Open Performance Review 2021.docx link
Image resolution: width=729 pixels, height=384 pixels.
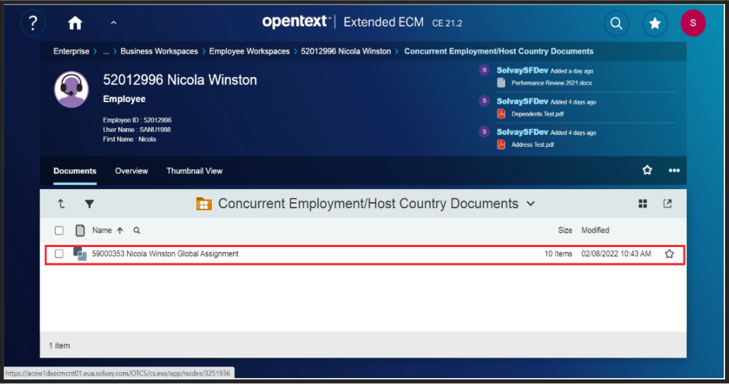click(x=551, y=83)
